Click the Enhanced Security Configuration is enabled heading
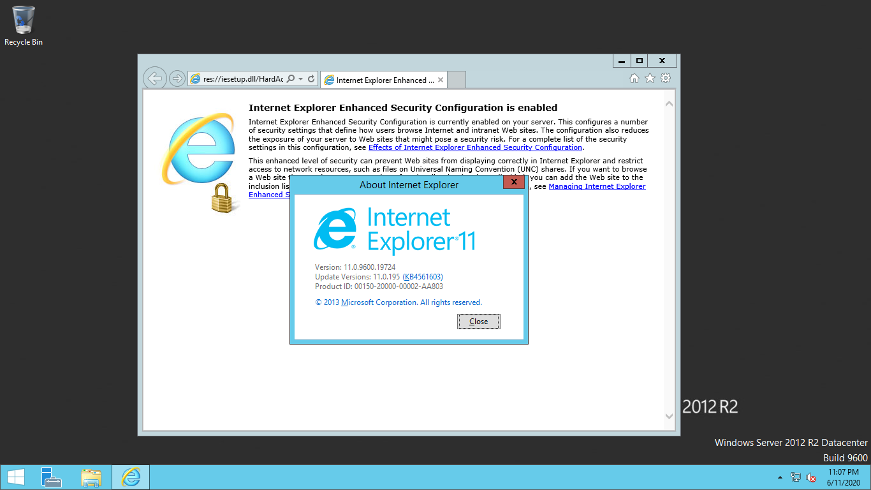 point(403,108)
